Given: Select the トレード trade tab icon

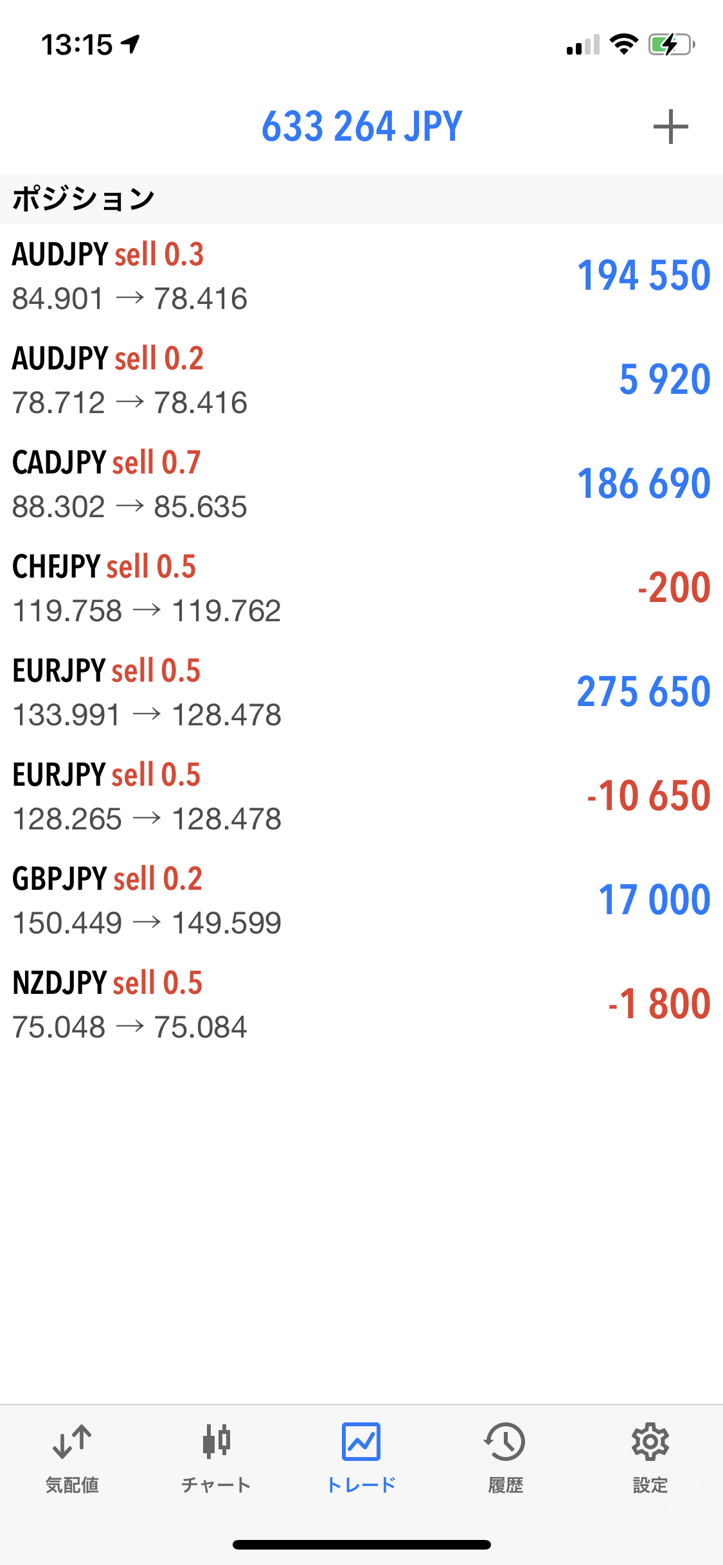Looking at the screenshot, I should [x=361, y=1442].
